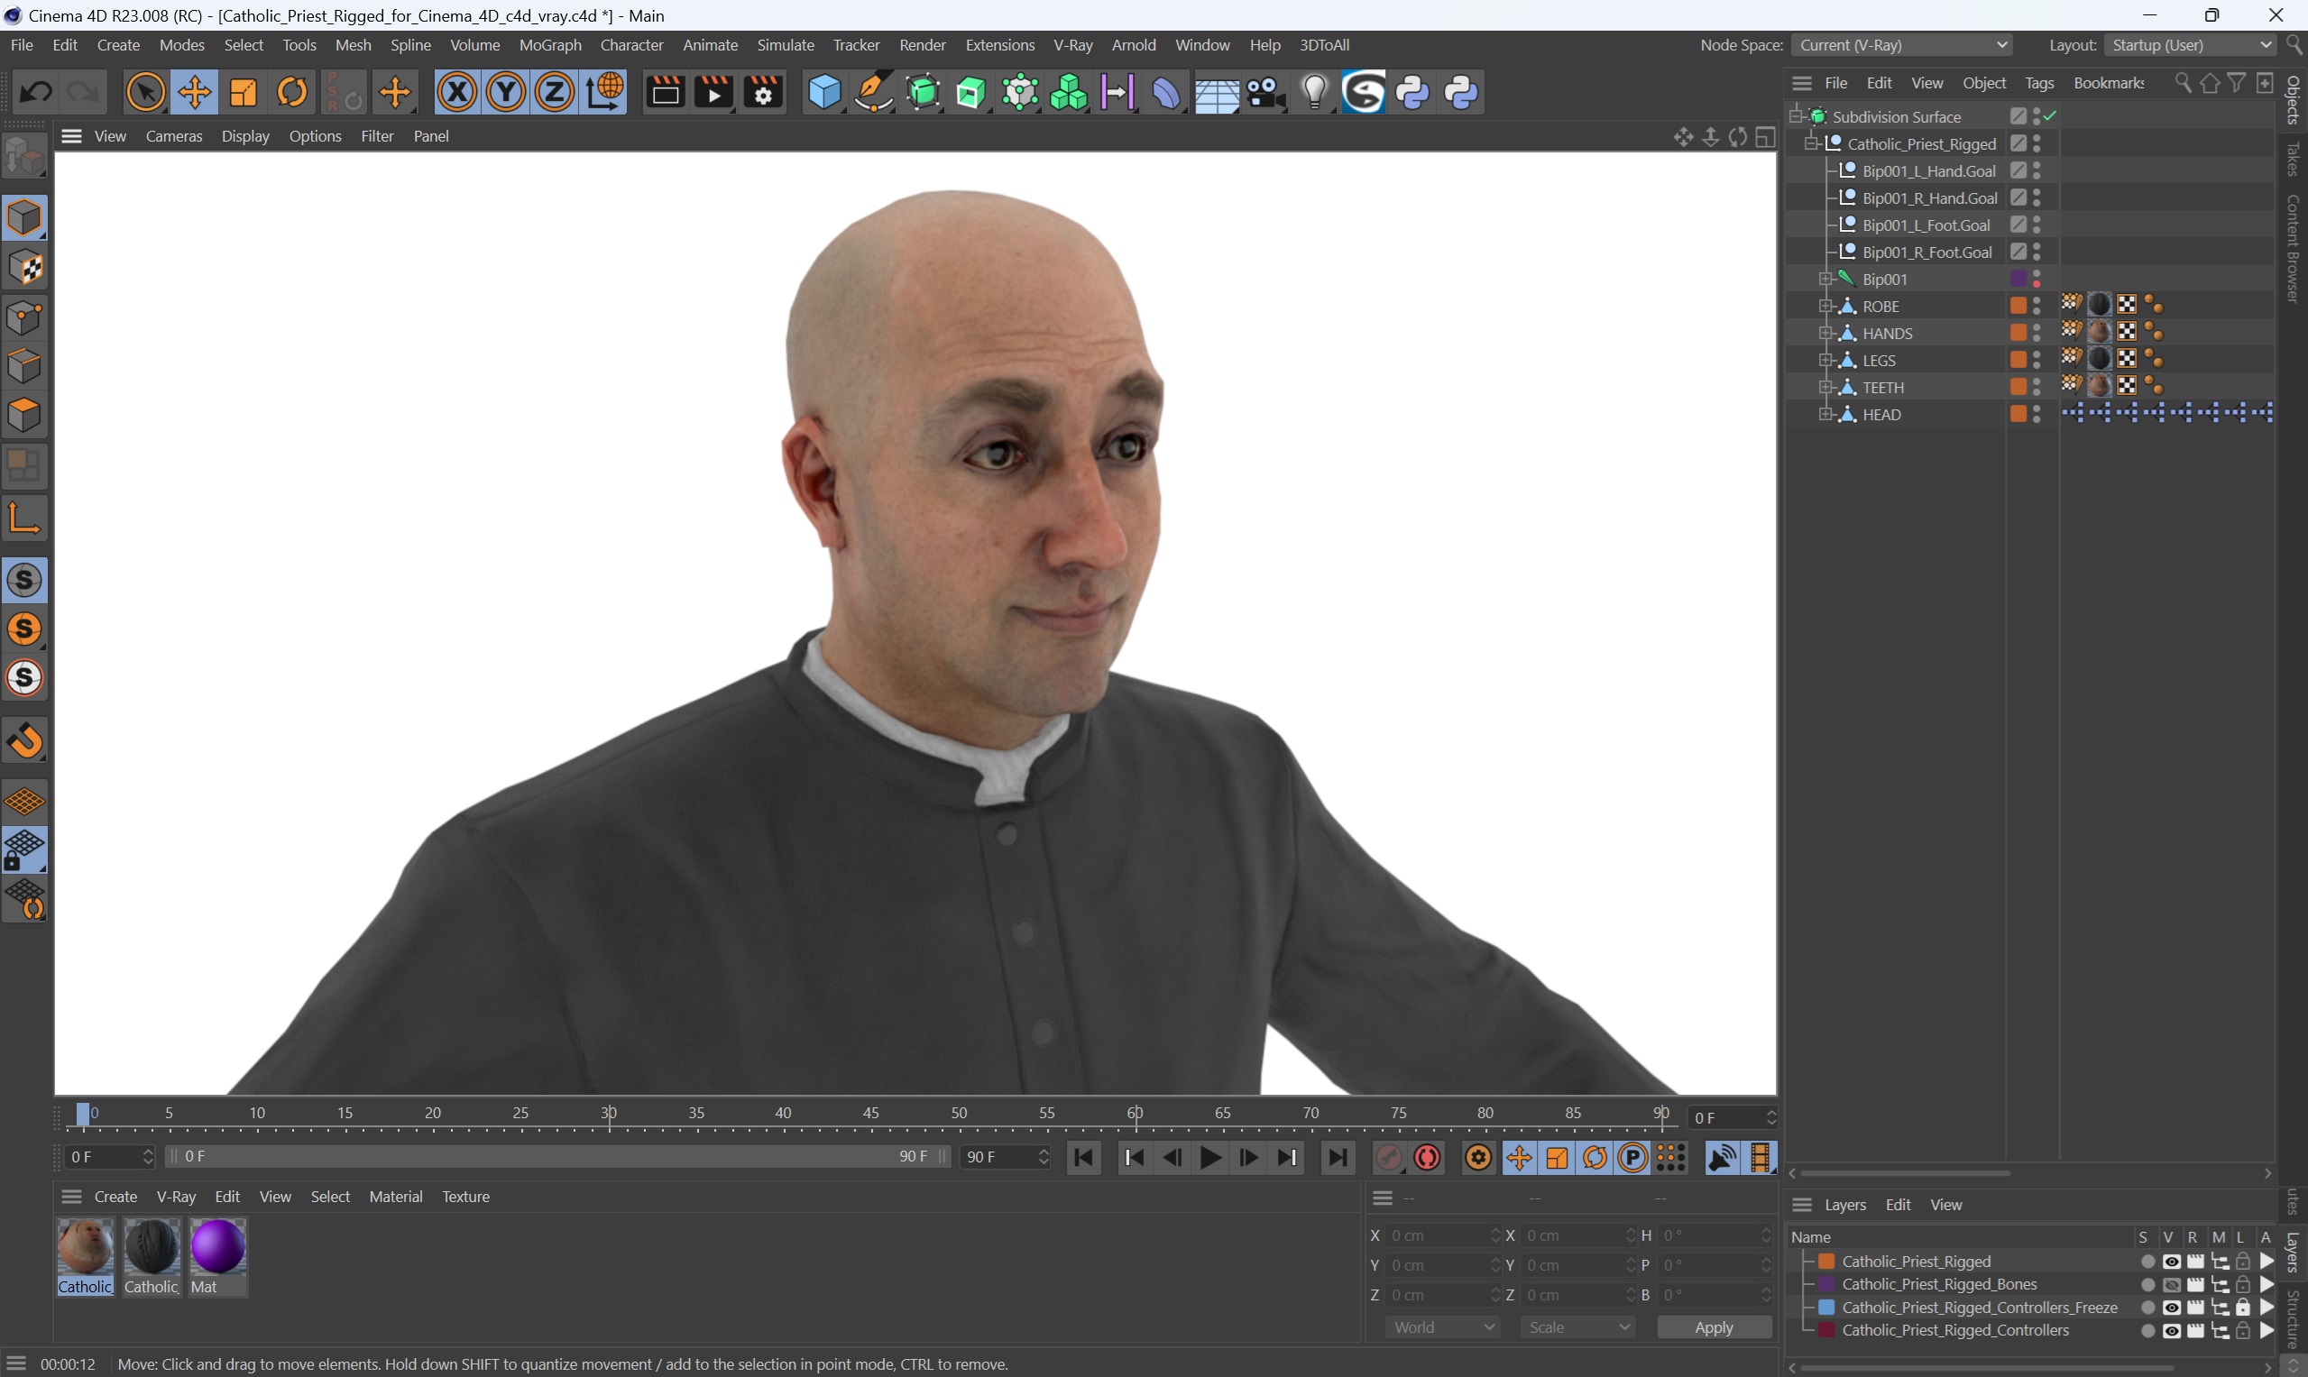Toggle lock for Catholic_Priest_Rigged_Controllers_Freeze layer
The height and width of the screenshot is (1377, 2308).
(2243, 1308)
